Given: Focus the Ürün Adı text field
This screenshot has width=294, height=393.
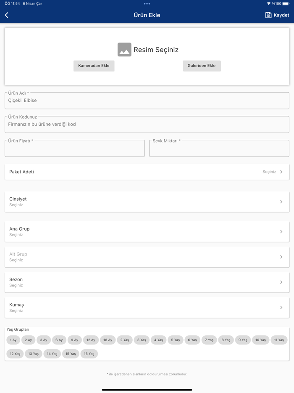Looking at the screenshot, I should click(147, 101).
